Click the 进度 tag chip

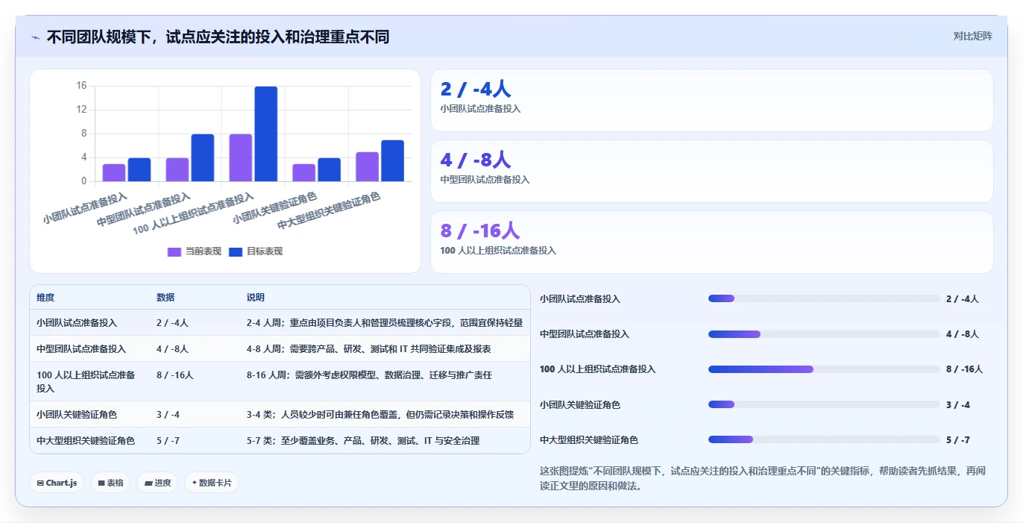[x=158, y=483]
